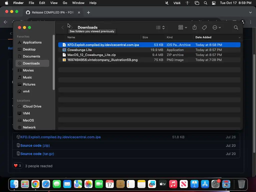The width and height of the screenshot is (256, 192).
Task: Toggle sort order chevron on Date Added
Action: pos(239,37)
